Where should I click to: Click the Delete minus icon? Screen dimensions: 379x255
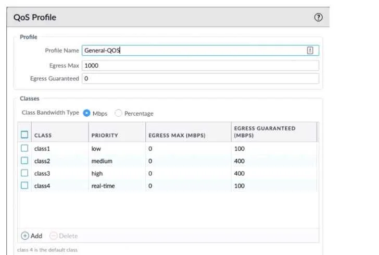coord(53,236)
